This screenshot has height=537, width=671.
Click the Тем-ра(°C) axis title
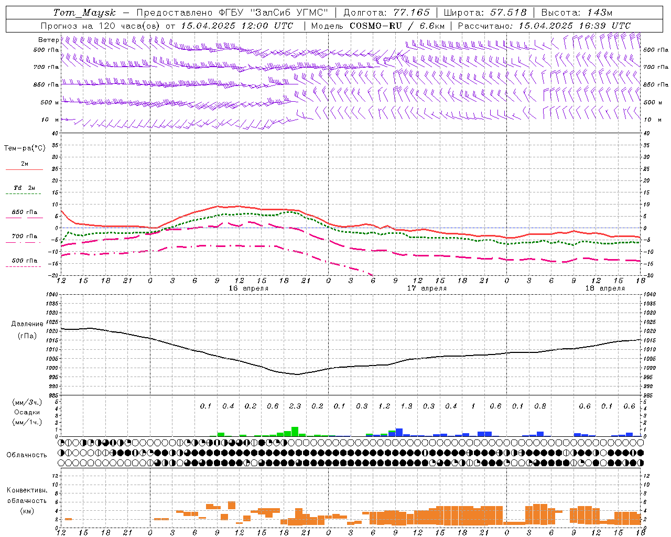coord(25,148)
